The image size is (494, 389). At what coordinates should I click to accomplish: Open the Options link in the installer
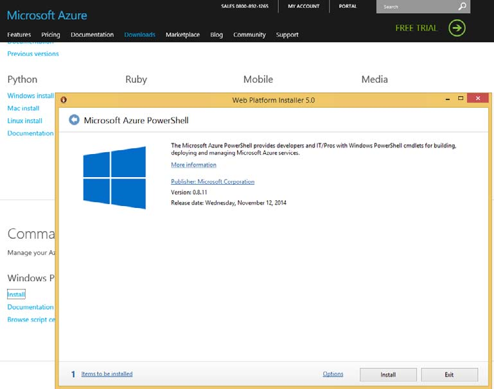[x=333, y=374]
